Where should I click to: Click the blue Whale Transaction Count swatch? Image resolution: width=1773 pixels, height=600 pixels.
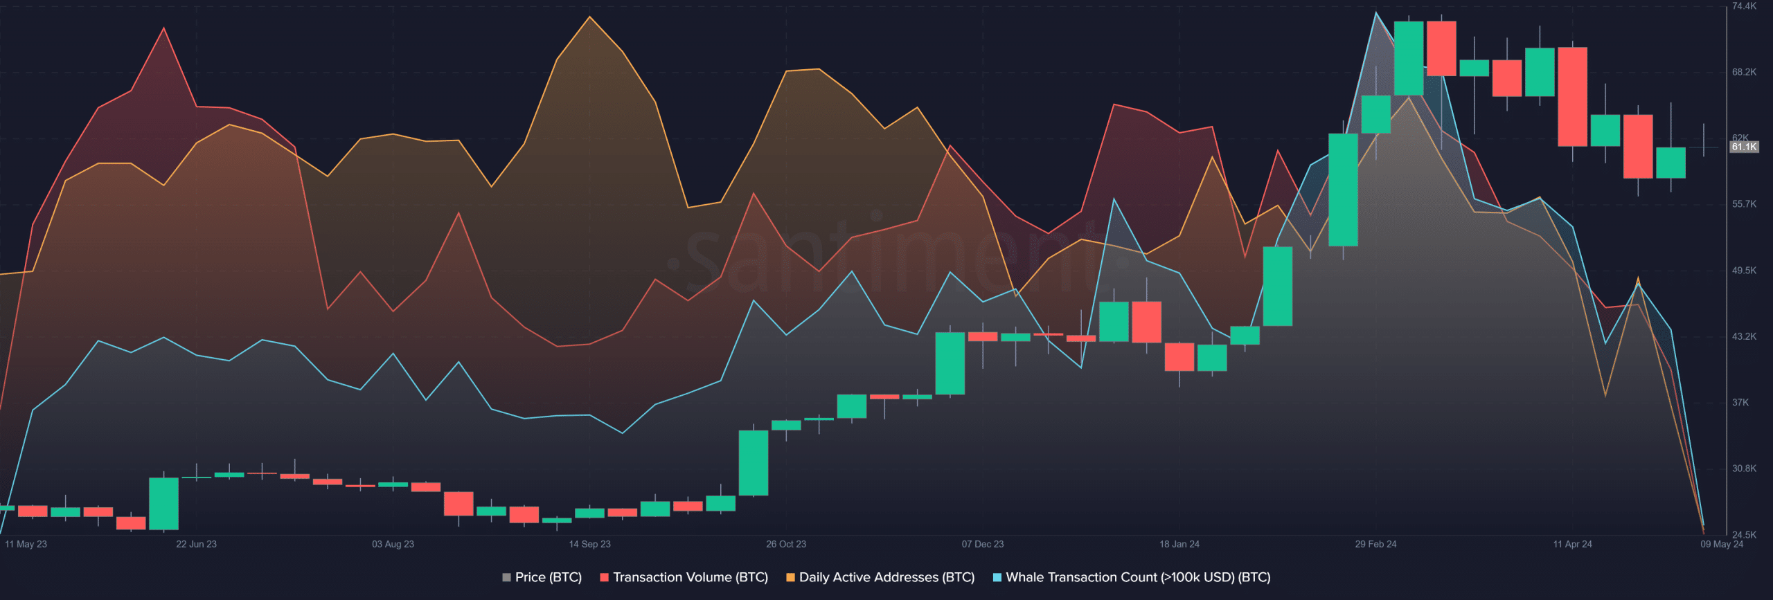(997, 577)
